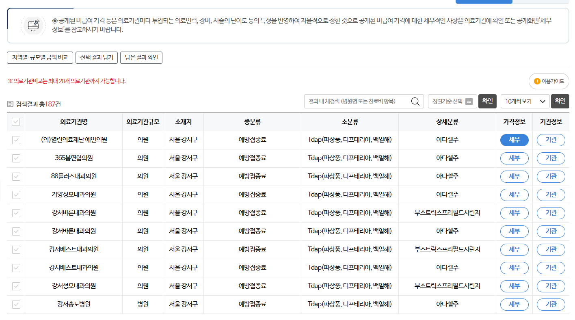
Task: Click the search magnifier icon
Action: point(415,101)
